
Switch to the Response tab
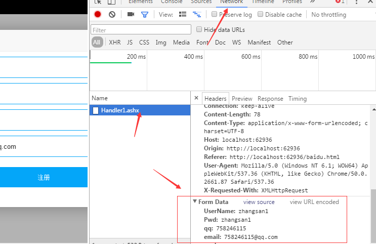(x=270, y=99)
